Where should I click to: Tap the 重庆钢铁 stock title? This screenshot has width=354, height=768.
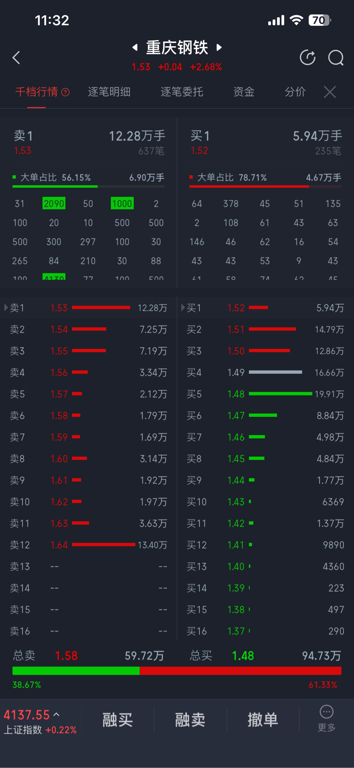tap(177, 47)
